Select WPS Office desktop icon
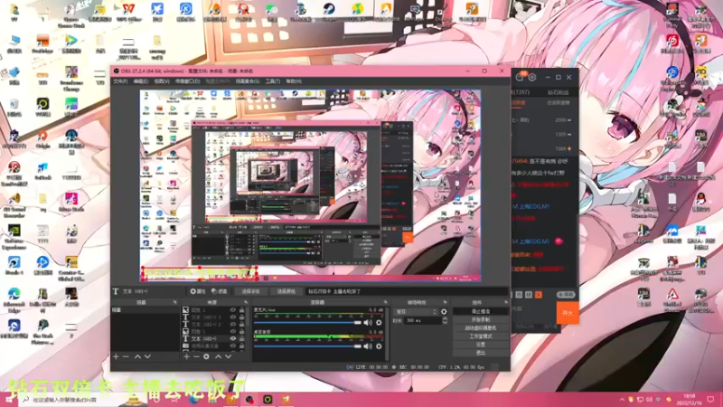Viewport: 723px width, 407px height. (128, 13)
